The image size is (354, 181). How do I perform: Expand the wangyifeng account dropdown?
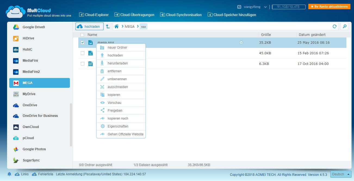(x=265, y=7)
